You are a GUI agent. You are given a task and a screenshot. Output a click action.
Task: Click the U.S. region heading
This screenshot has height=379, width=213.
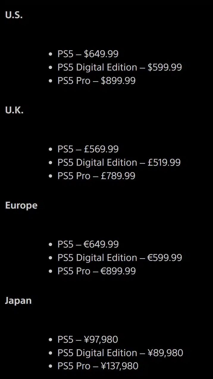[14, 15]
